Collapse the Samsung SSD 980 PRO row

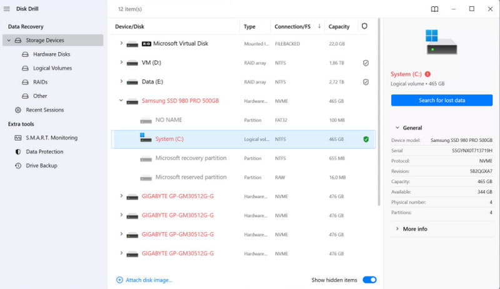point(121,101)
